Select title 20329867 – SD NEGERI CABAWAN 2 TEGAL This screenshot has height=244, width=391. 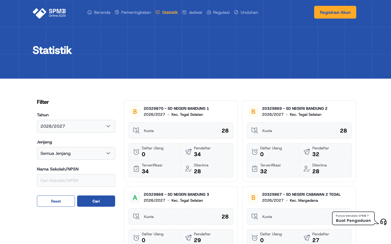coord(301,194)
